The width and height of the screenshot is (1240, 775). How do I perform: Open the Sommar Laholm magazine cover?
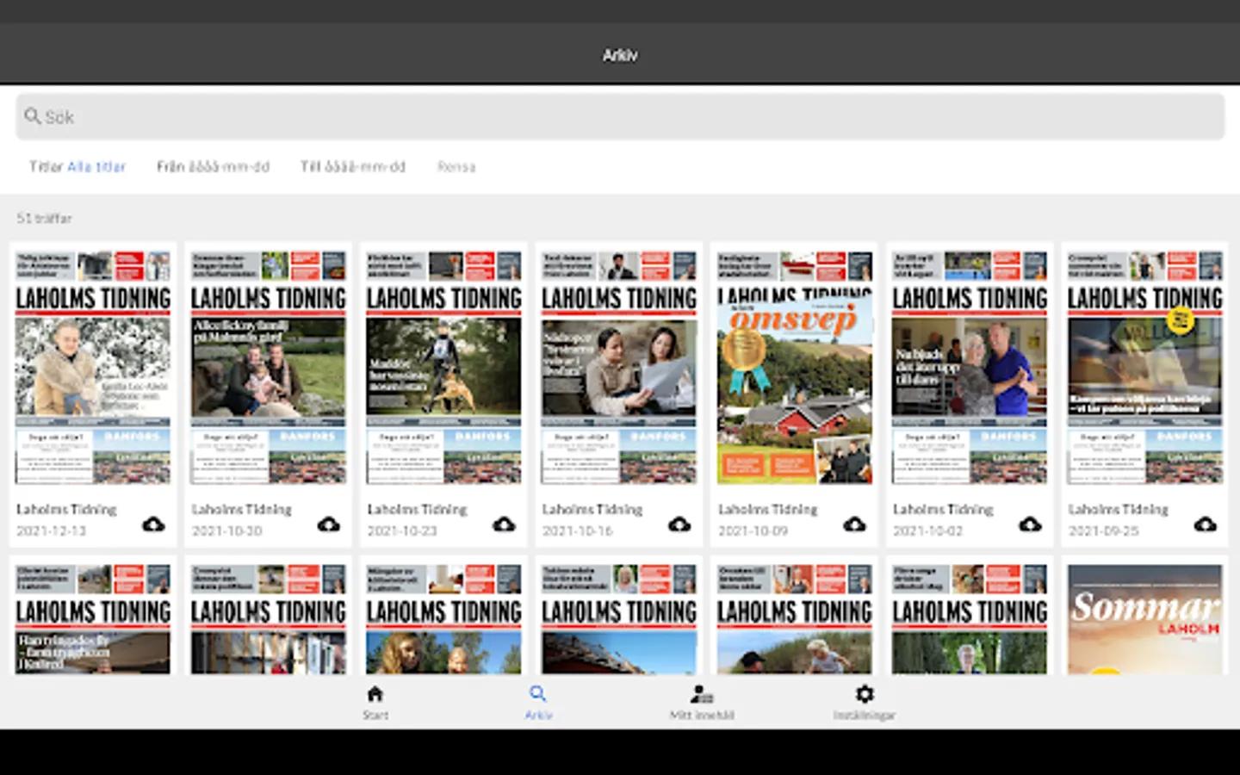[x=1144, y=618]
